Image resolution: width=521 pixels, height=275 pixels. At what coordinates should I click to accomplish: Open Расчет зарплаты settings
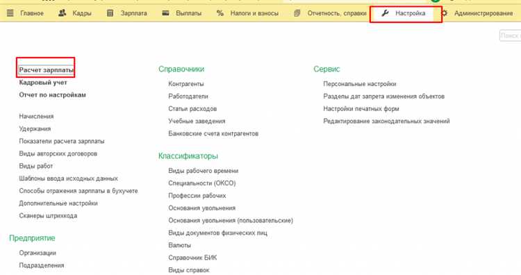pos(46,70)
